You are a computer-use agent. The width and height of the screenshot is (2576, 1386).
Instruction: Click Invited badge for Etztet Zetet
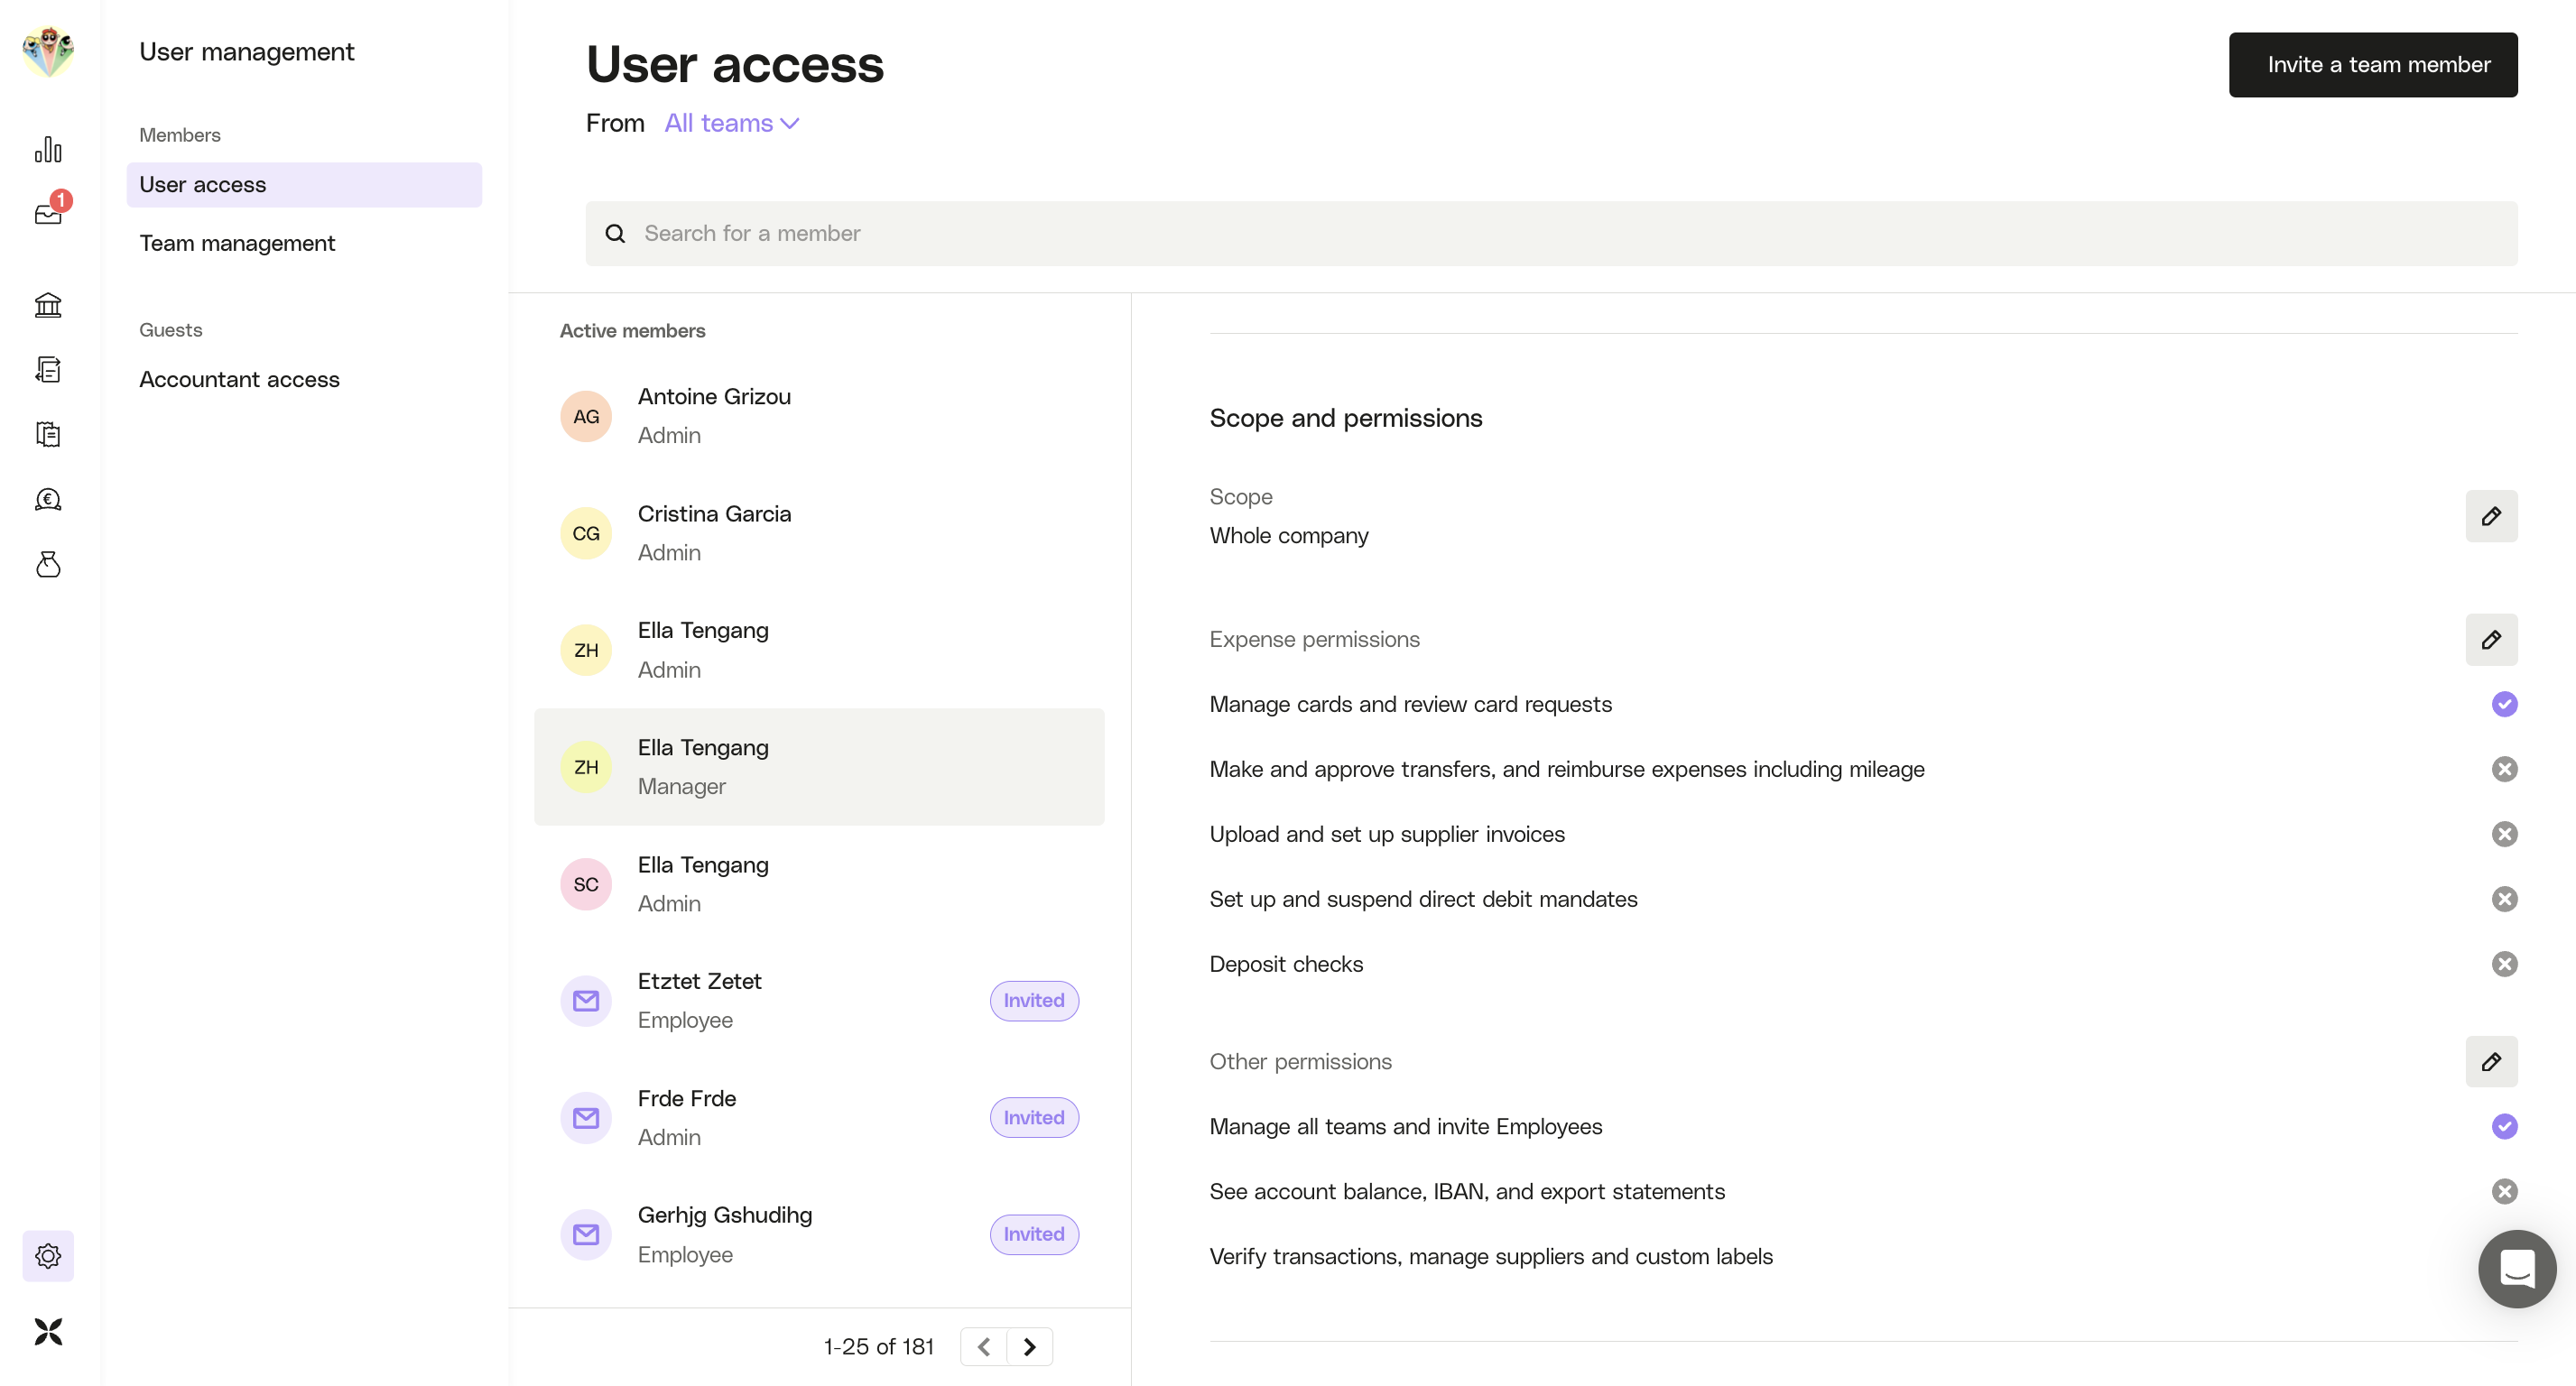pos(1034,1001)
